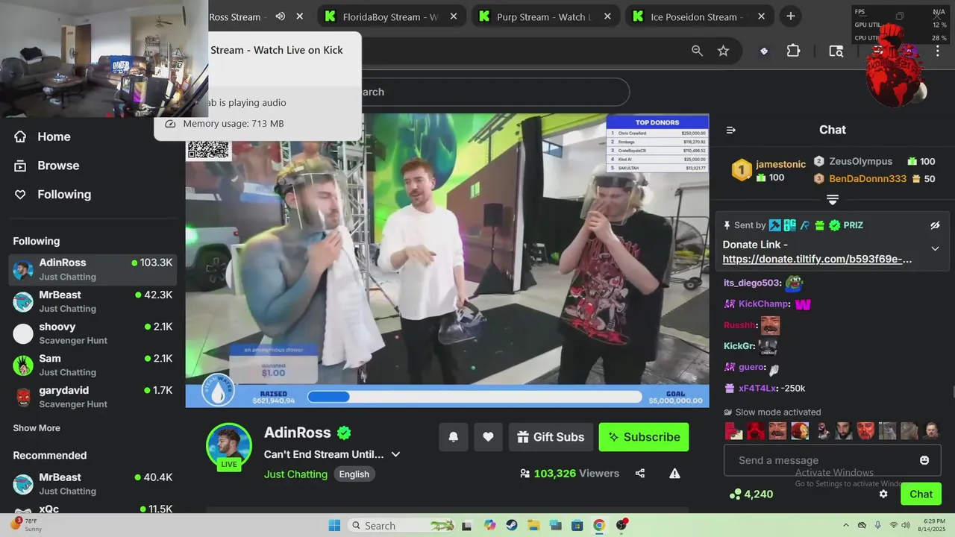Open the Browse section in sidebar
Screen dimensions: 955x537
pos(47,166)
